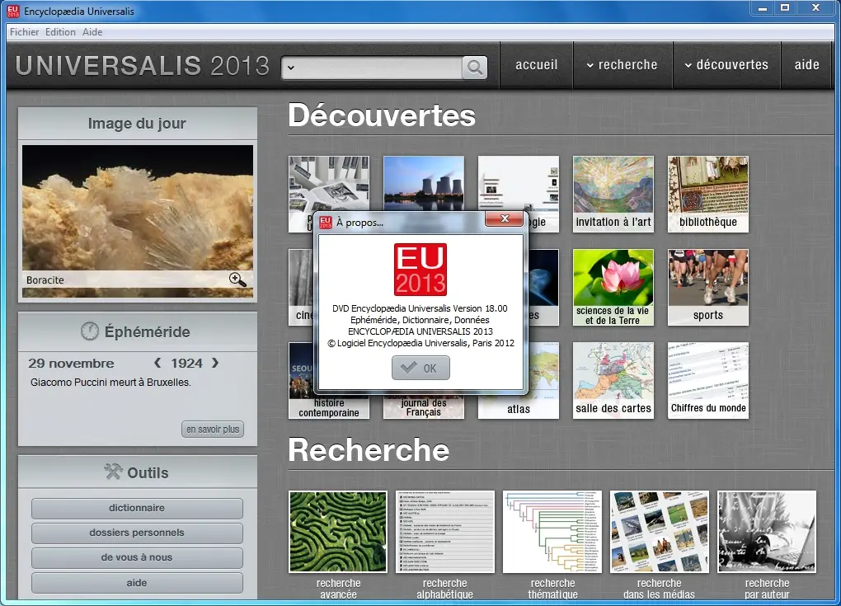
Task: Open the search history dropdown arrow
Action: click(291, 68)
